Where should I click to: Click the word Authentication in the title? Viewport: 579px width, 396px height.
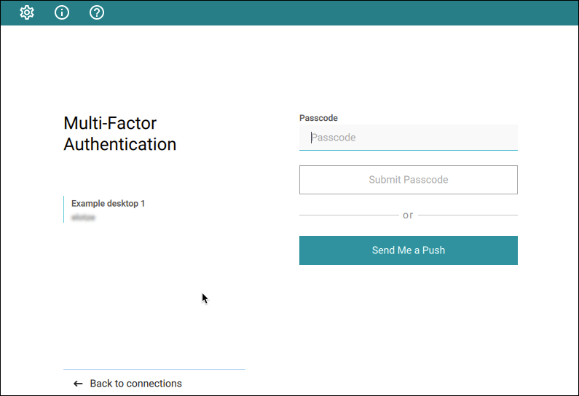tap(119, 144)
